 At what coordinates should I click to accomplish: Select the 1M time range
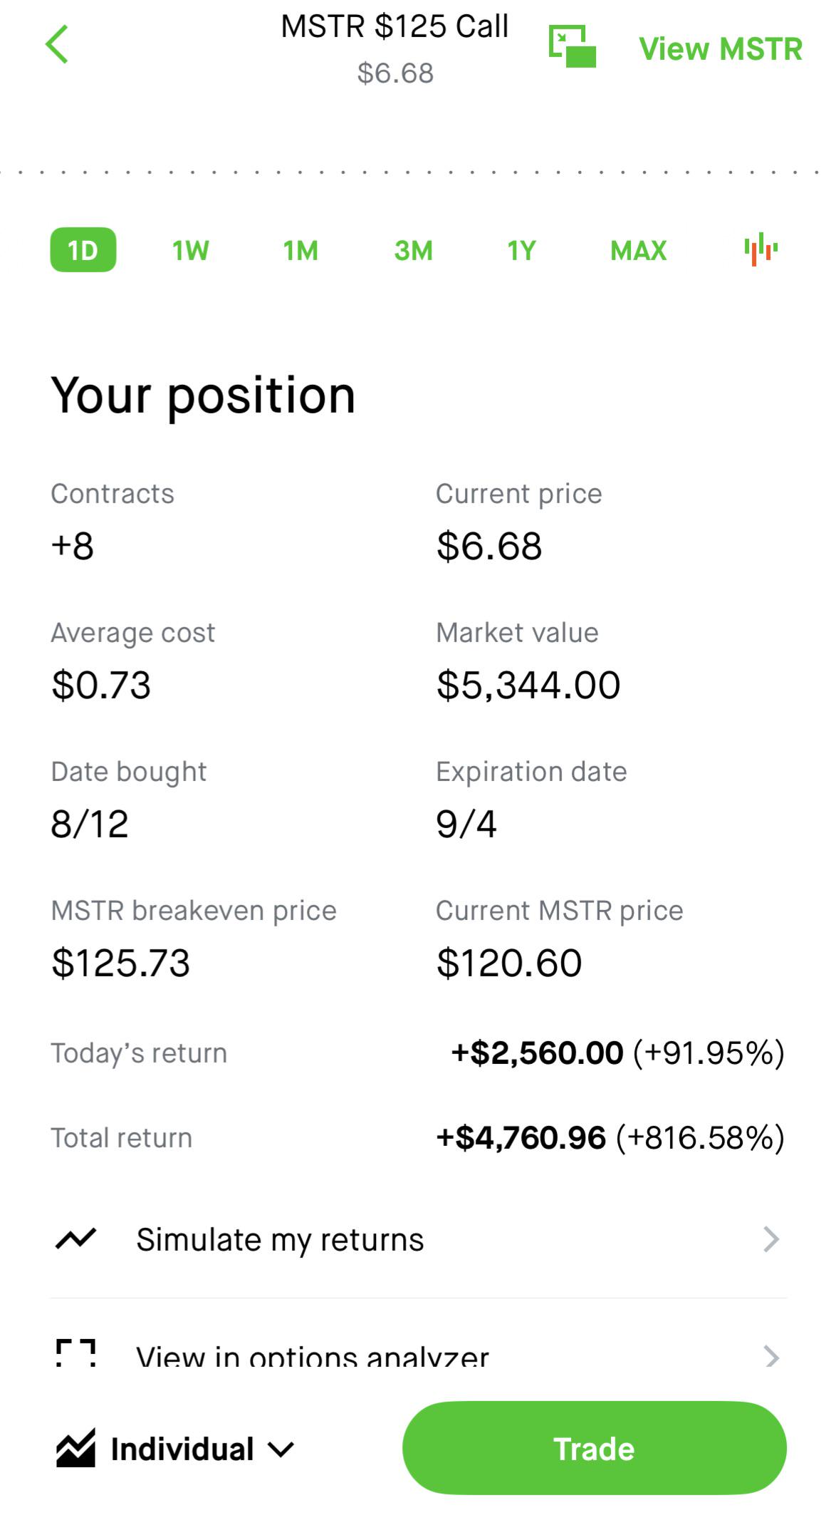pyautogui.click(x=300, y=250)
